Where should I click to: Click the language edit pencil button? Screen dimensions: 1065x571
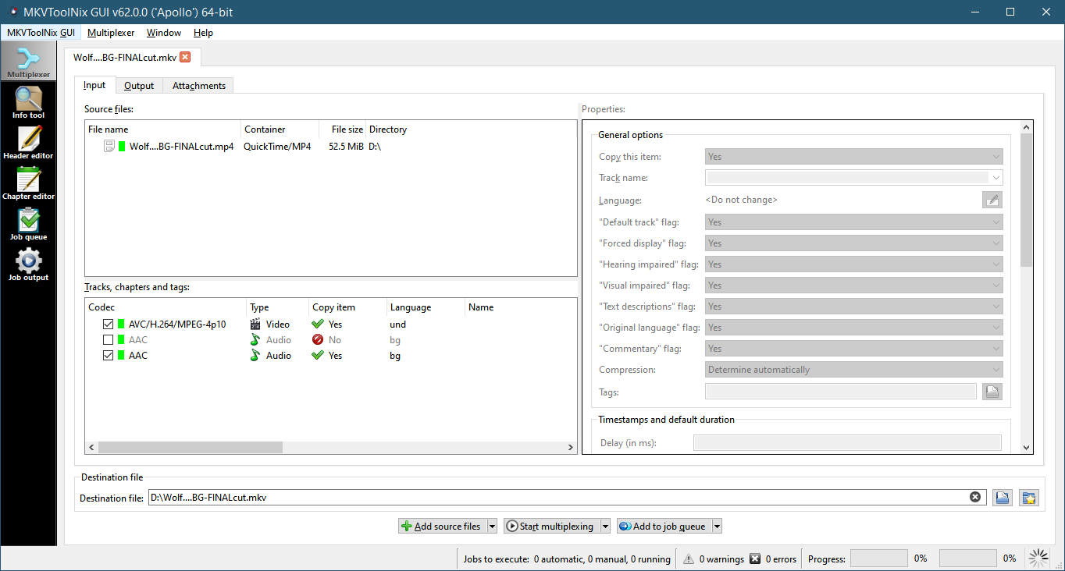coord(992,200)
